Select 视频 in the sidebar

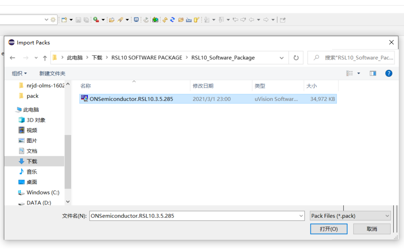point(28,130)
